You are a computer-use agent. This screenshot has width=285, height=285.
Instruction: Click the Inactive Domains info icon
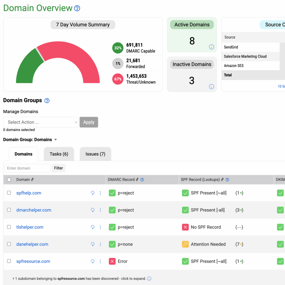212,87
